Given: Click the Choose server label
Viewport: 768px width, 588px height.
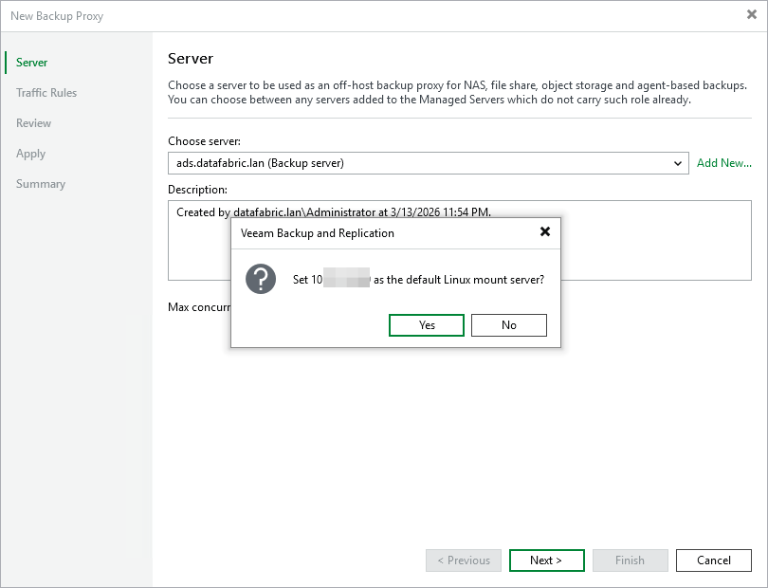Looking at the screenshot, I should (x=204, y=141).
